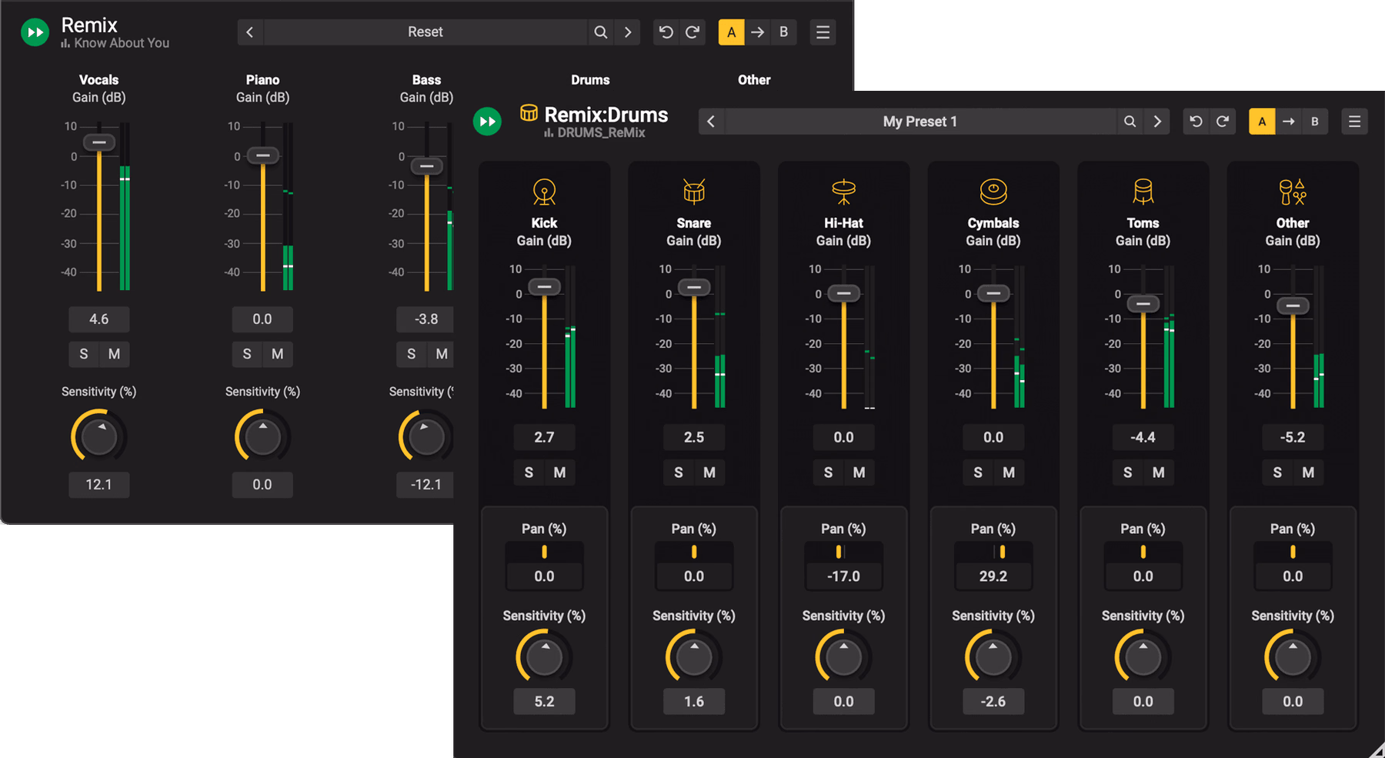The width and height of the screenshot is (1385, 758).
Task: Solo the Bass channel in Remix window
Action: (412, 354)
